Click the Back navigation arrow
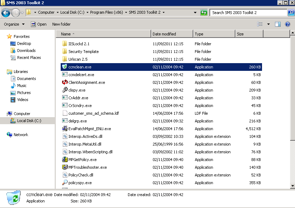 point(6,13)
